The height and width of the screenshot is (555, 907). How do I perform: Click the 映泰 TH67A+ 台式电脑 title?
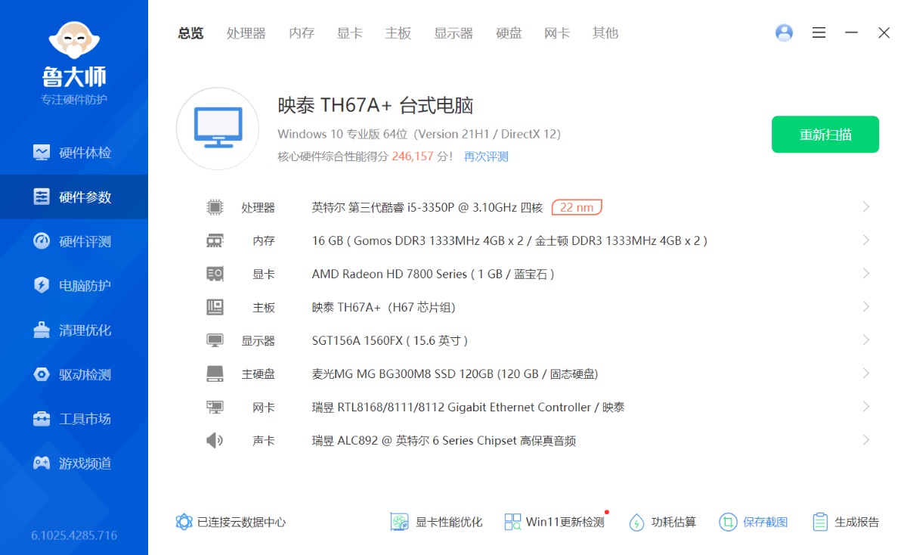click(x=376, y=105)
